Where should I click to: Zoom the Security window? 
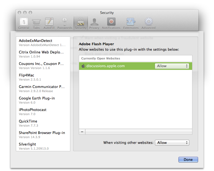tap(30, 13)
